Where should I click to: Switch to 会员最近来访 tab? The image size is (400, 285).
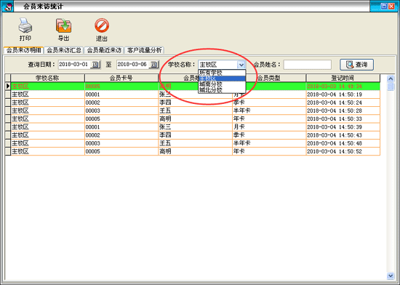coord(104,50)
